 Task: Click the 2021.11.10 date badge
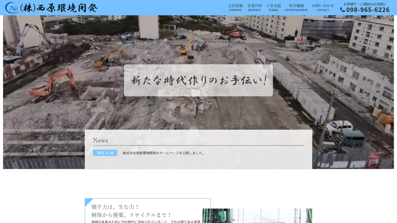pyautogui.click(x=105, y=153)
